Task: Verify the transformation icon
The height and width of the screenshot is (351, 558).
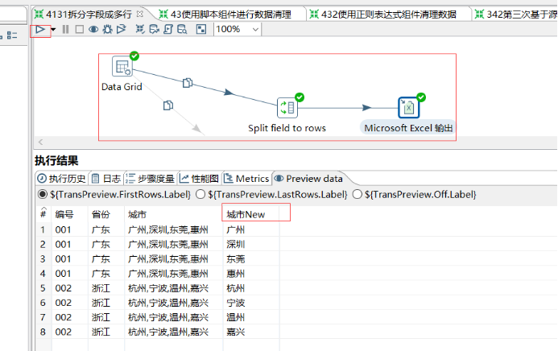Action: (140, 29)
